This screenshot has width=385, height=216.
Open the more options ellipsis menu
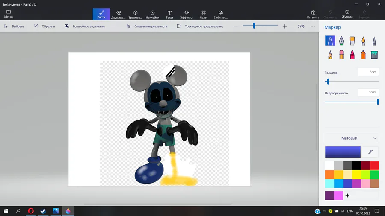[313, 26]
